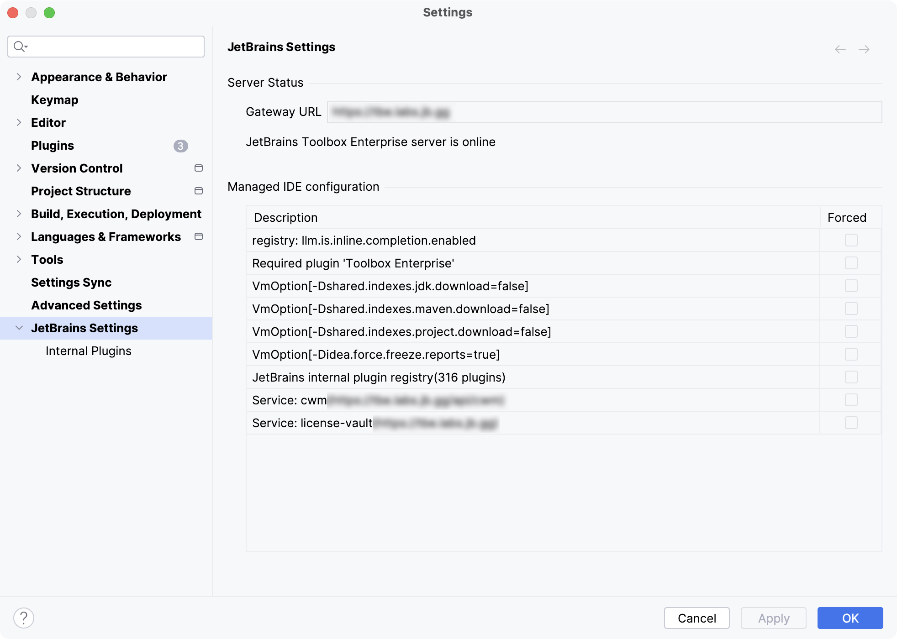The width and height of the screenshot is (897, 639).
Task: Click 'JetBrains Toolbox Enterprise server is online' text
Action: pyautogui.click(x=370, y=142)
